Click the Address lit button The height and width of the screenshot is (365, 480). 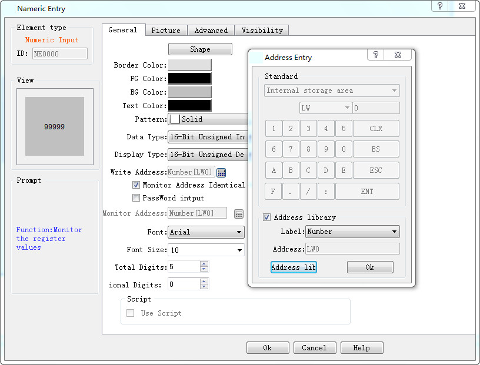pos(294,267)
